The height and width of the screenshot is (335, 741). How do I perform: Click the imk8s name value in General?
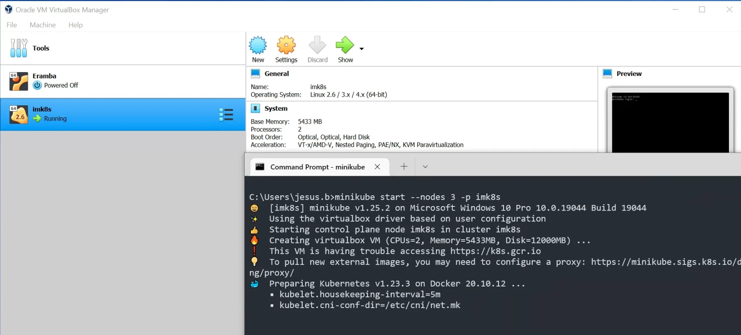(318, 87)
